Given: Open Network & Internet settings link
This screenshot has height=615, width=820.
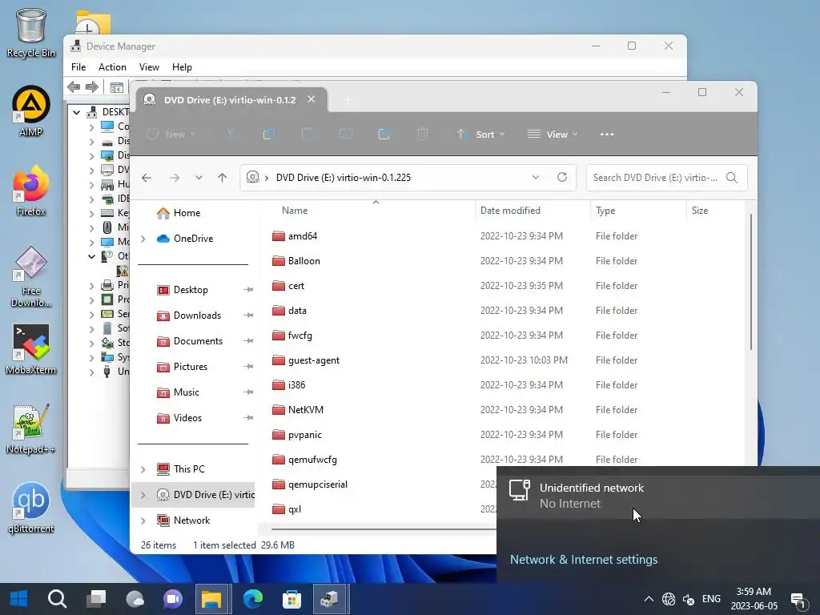Looking at the screenshot, I should (584, 560).
